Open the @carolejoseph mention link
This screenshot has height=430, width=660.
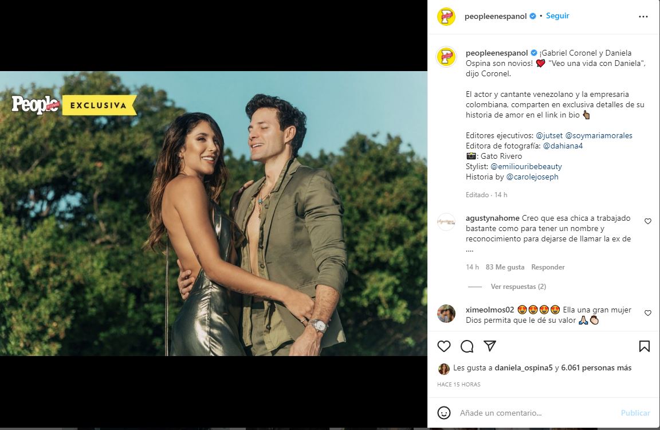(532, 177)
